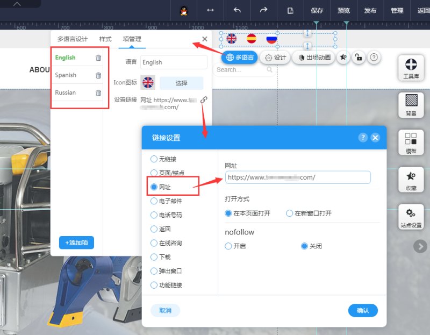This screenshot has width=430, height=335.
Task: Toggle the lock icon in the floating toolbar
Action: (x=359, y=58)
